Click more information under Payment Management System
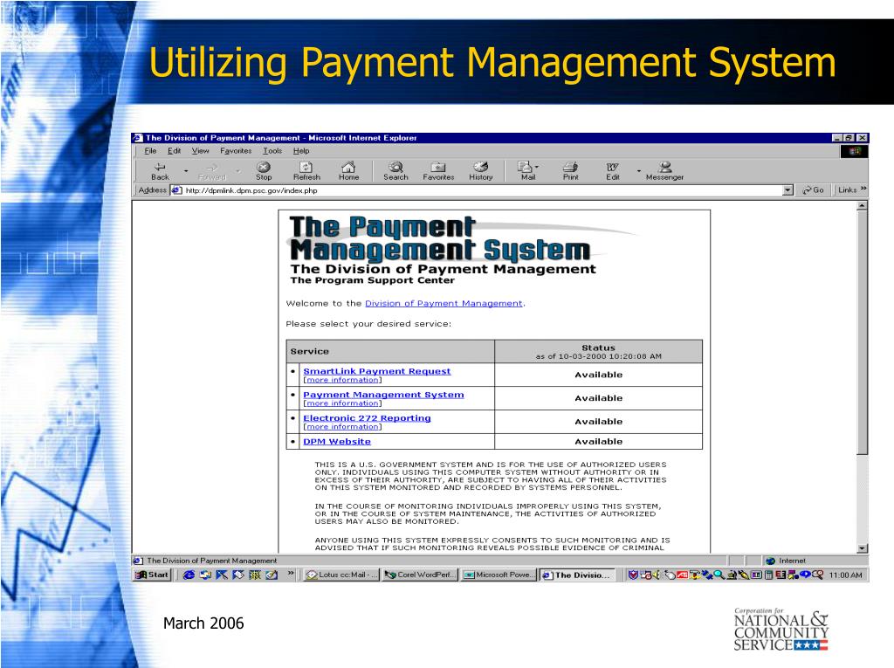The width and height of the screenshot is (894, 668). point(342,403)
